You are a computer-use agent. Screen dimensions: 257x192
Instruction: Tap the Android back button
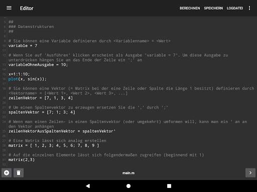point(88,186)
